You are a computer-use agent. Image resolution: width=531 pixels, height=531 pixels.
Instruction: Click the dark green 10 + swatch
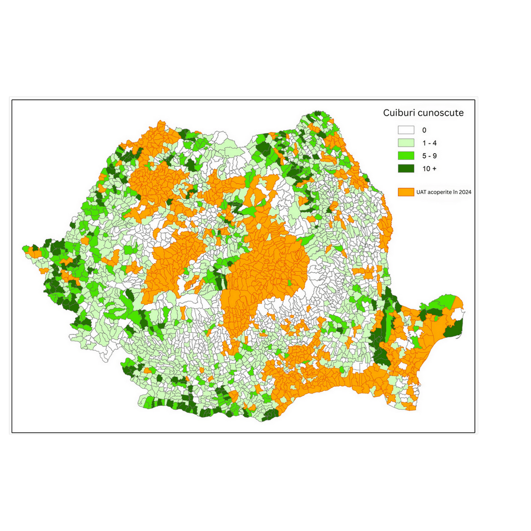tap(406, 168)
